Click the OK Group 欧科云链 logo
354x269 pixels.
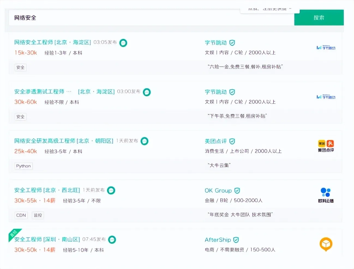point(326,195)
